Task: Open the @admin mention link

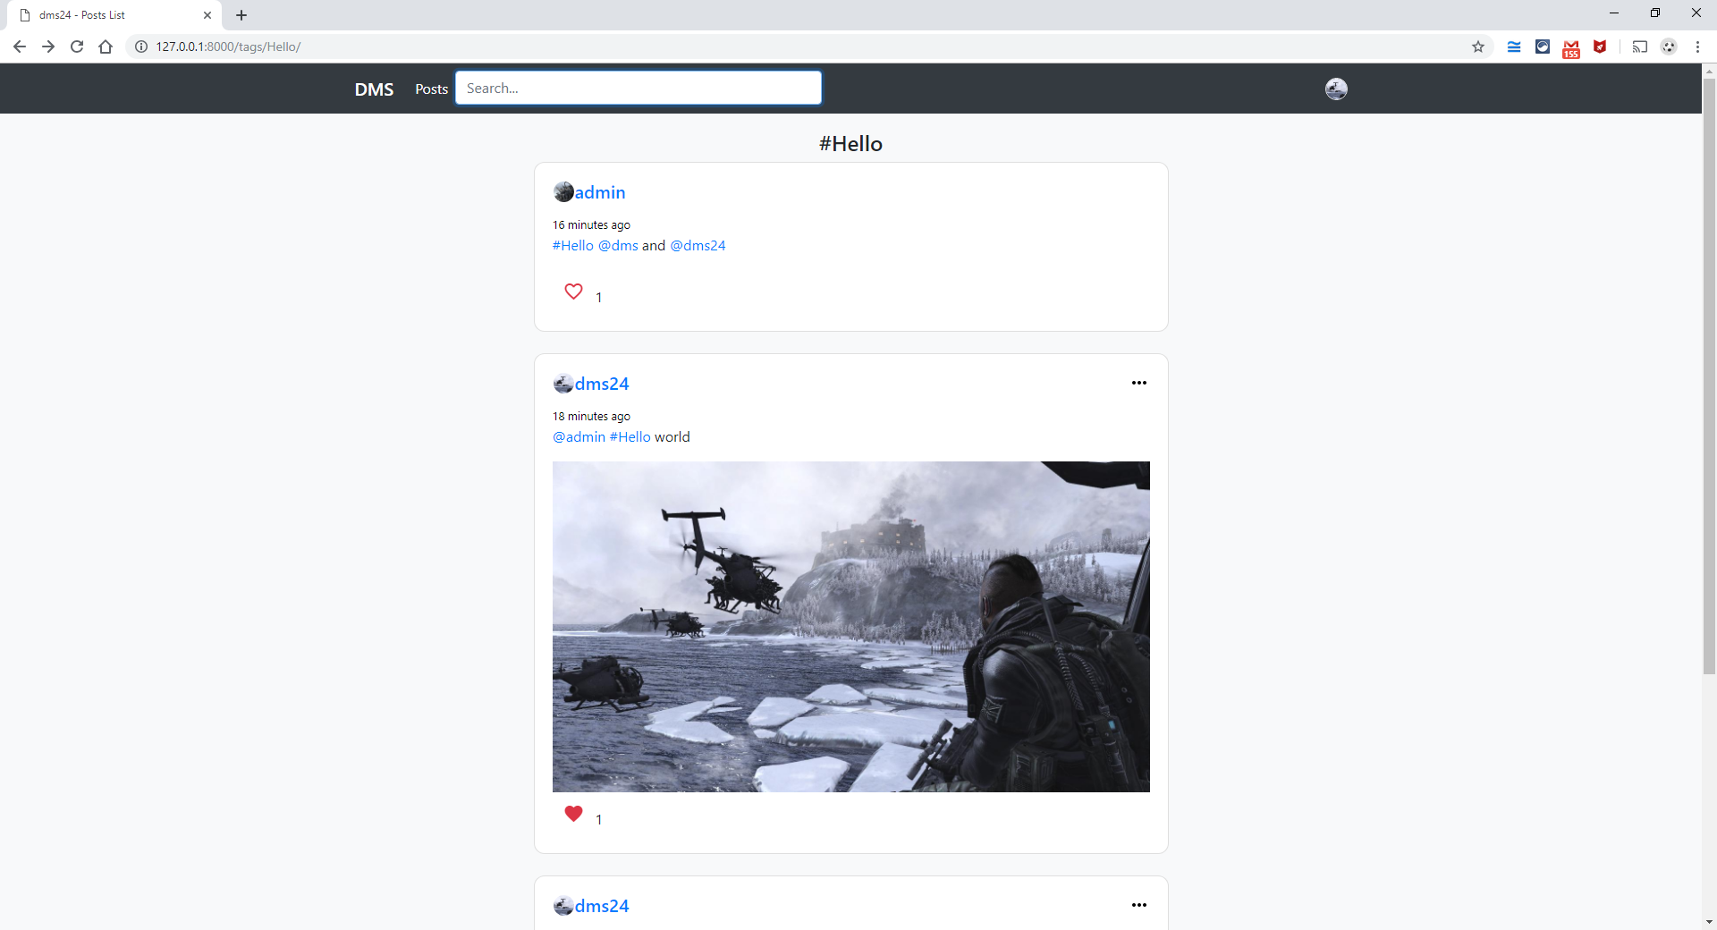Action: [x=579, y=437]
